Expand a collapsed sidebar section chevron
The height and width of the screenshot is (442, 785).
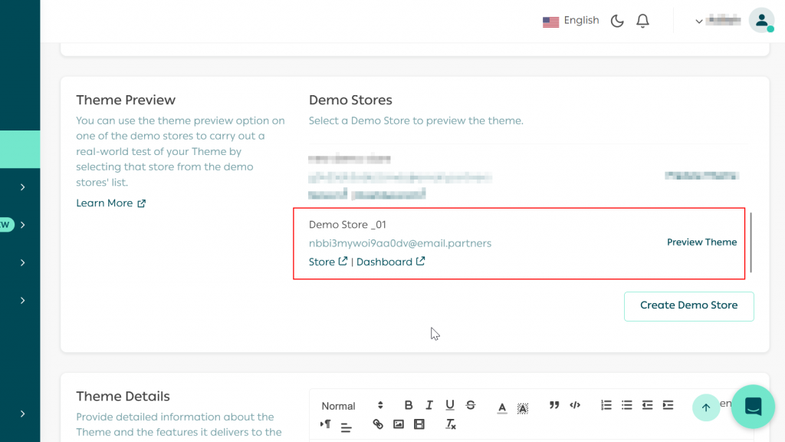(x=23, y=186)
